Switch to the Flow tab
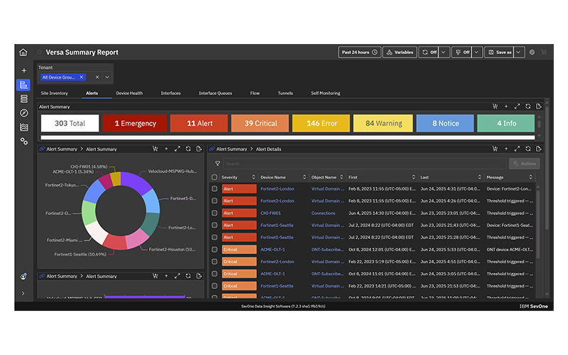The width and height of the screenshot is (568, 355). (255, 93)
